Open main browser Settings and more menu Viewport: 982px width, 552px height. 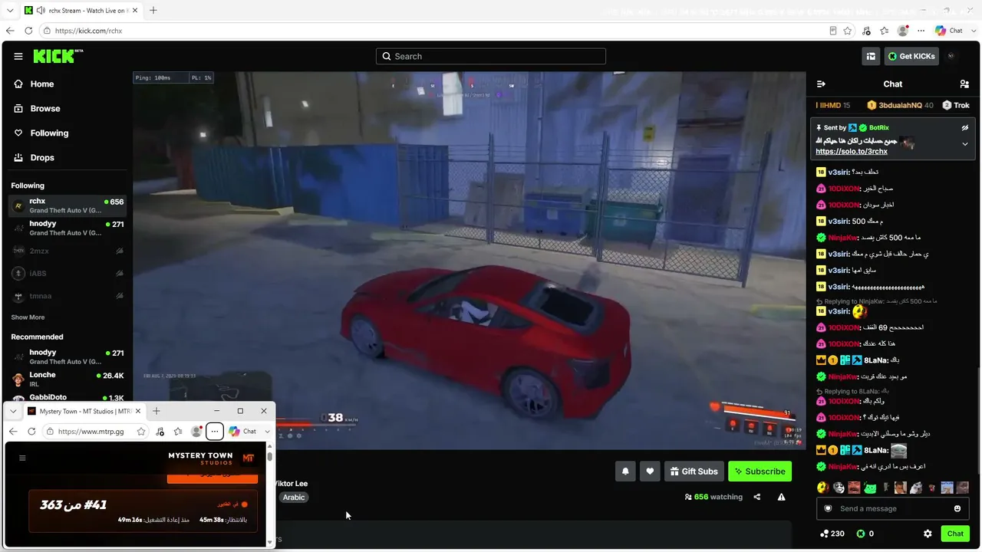[921, 31]
